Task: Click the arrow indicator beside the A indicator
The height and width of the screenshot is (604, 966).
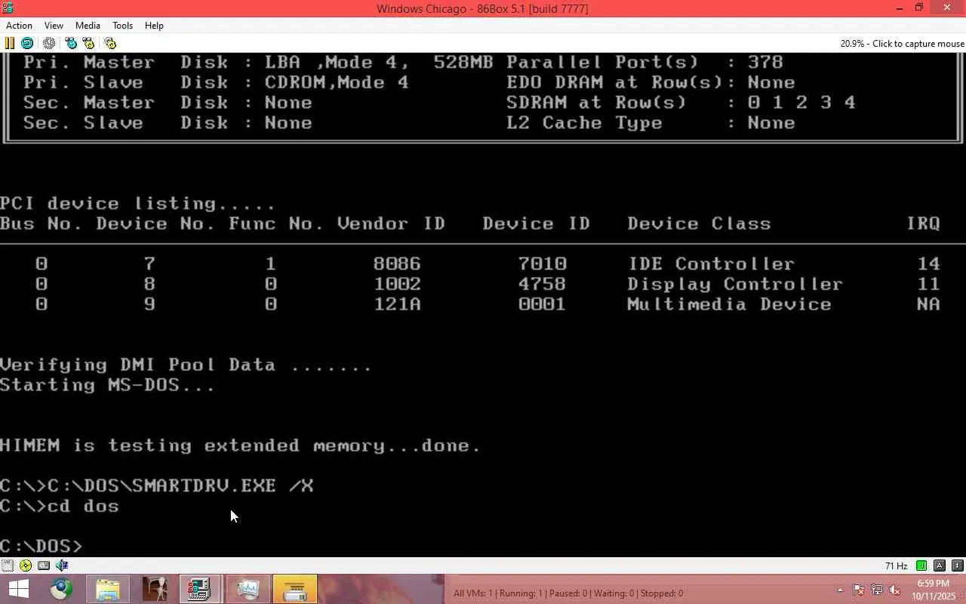Action: 958,565
